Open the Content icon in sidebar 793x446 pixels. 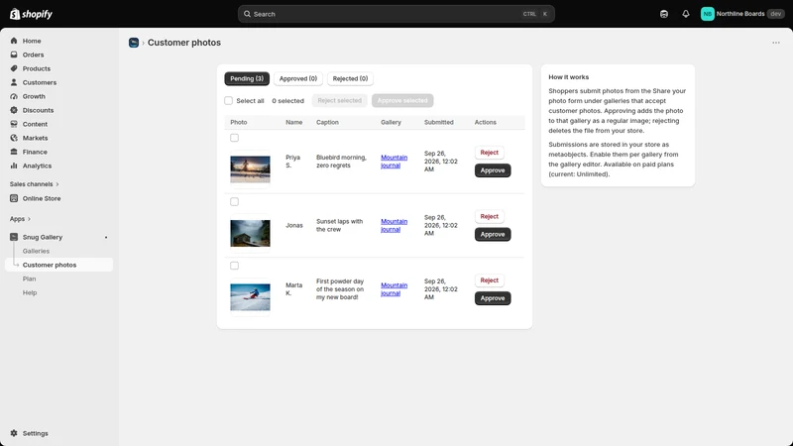(x=14, y=124)
